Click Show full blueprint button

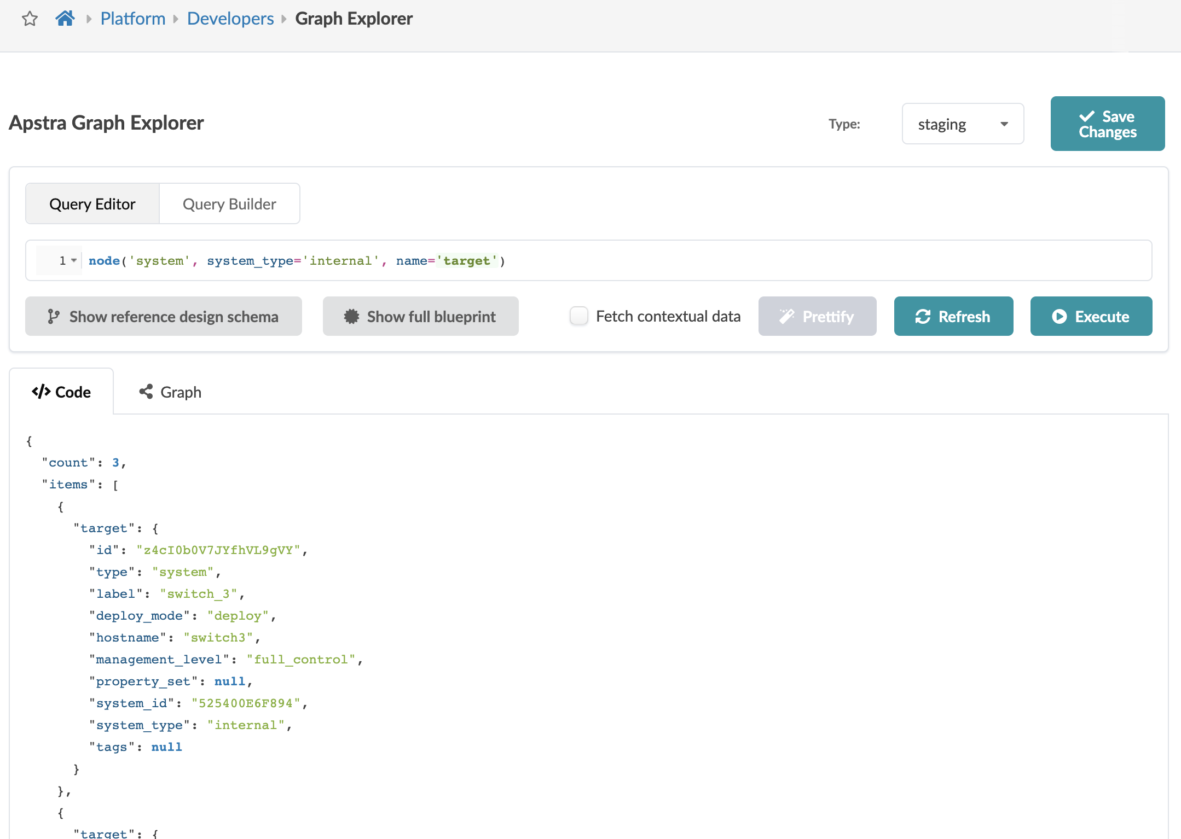(420, 316)
